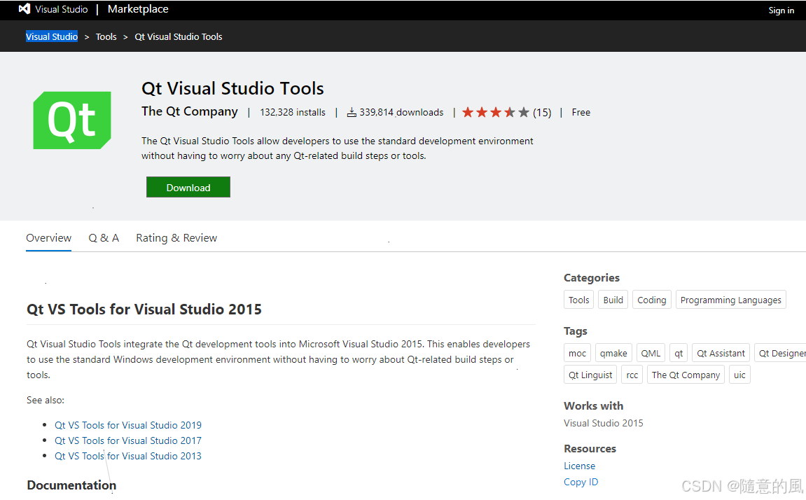Click the uic tag
Viewport: 806px width, 500px height.
coord(739,375)
